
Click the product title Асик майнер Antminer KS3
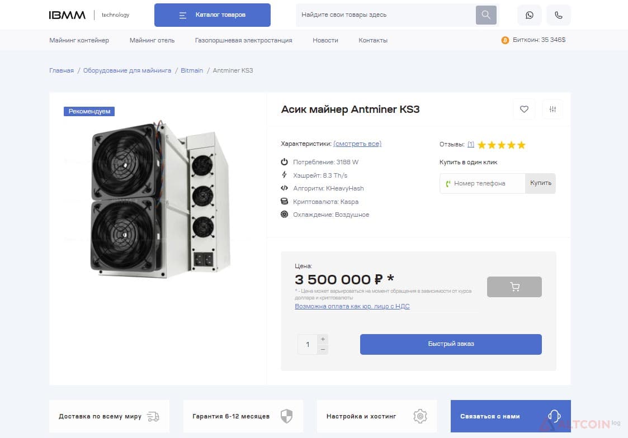point(350,109)
